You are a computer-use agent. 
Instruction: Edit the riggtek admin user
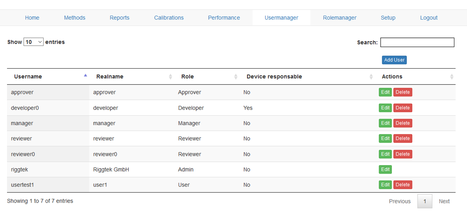385,170
